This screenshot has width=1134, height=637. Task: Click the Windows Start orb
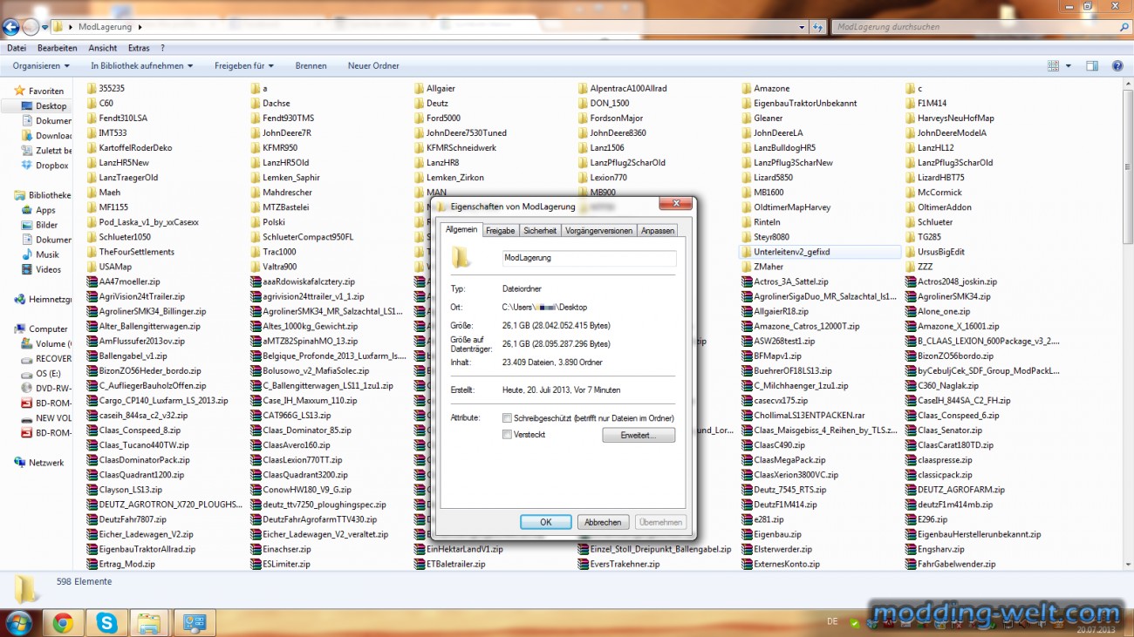(18, 623)
